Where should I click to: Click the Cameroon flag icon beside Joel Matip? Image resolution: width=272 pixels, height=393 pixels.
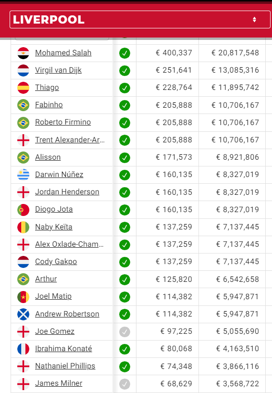(x=23, y=297)
